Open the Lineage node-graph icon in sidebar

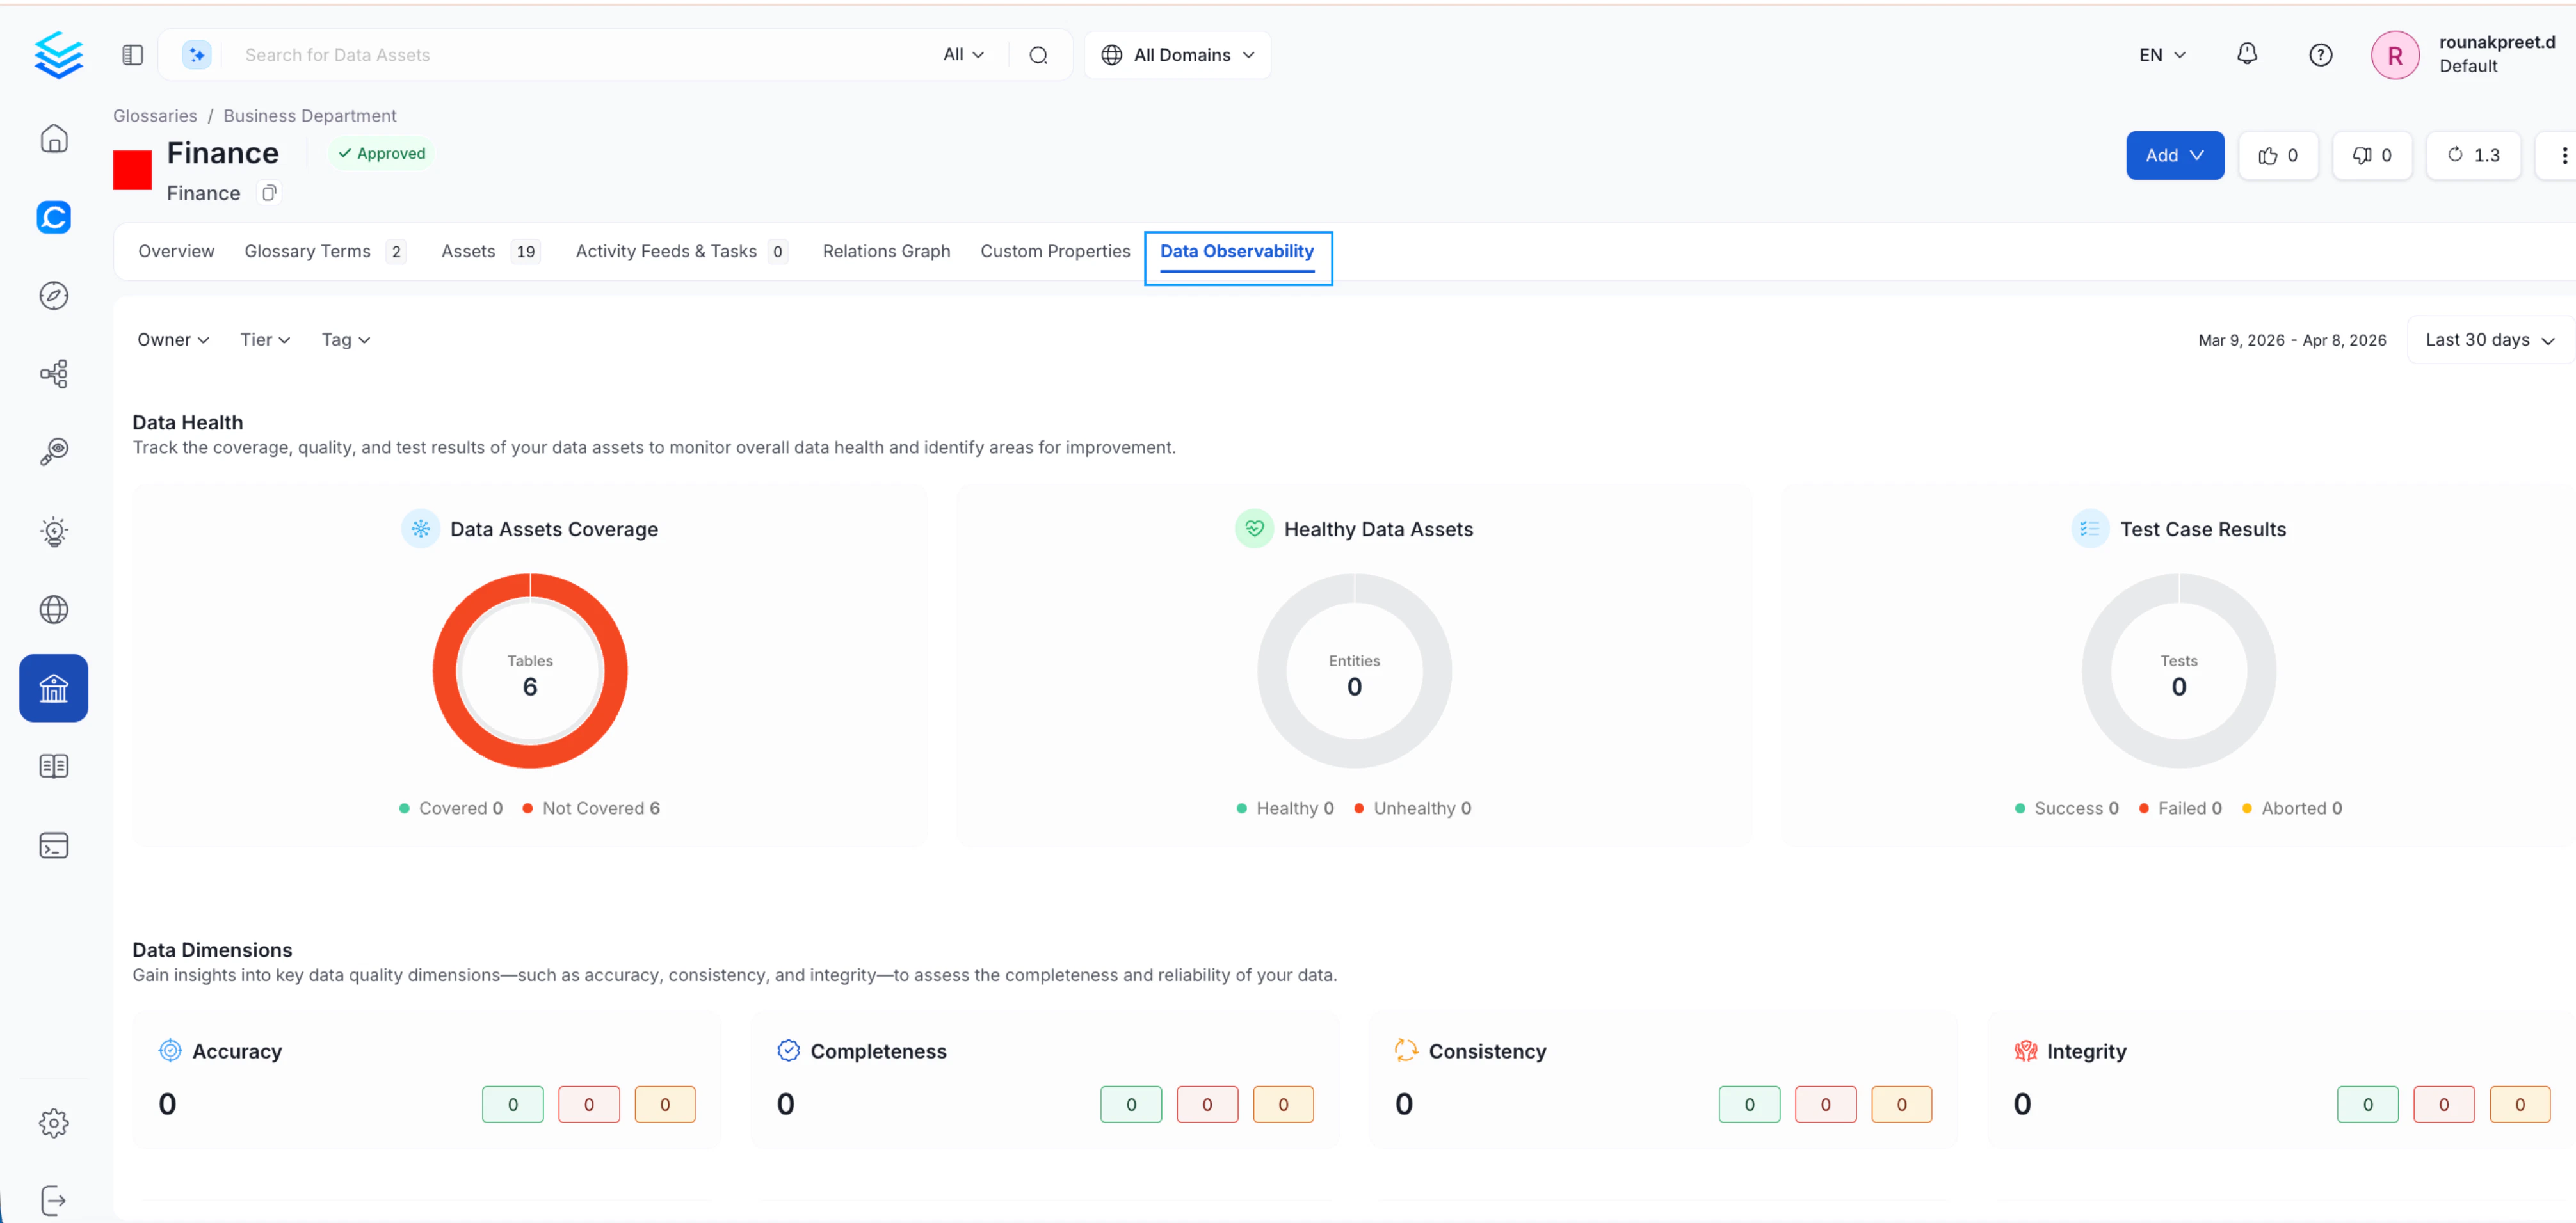tap(53, 373)
